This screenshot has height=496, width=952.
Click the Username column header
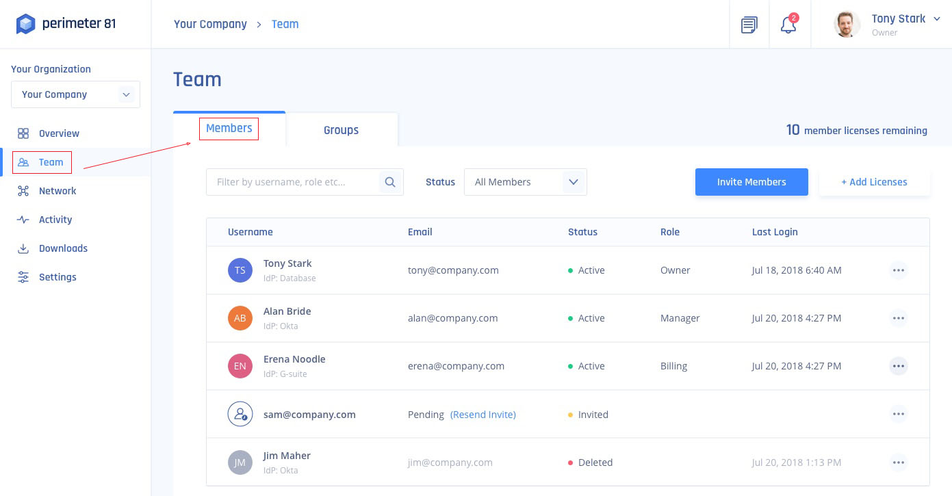pos(250,232)
